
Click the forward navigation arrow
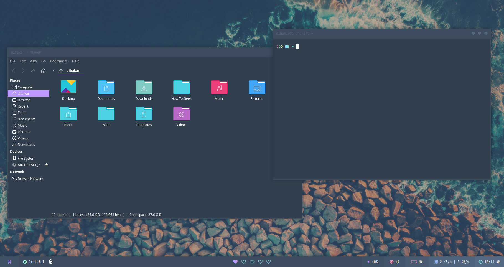click(23, 71)
